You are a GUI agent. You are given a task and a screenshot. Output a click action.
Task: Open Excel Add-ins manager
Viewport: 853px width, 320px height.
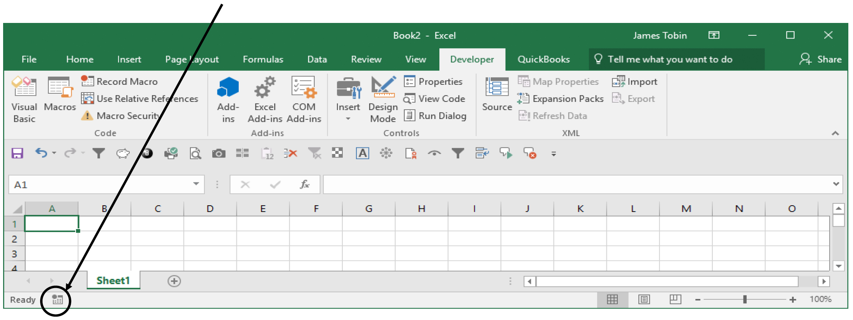pyautogui.click(x=265, y=99)
